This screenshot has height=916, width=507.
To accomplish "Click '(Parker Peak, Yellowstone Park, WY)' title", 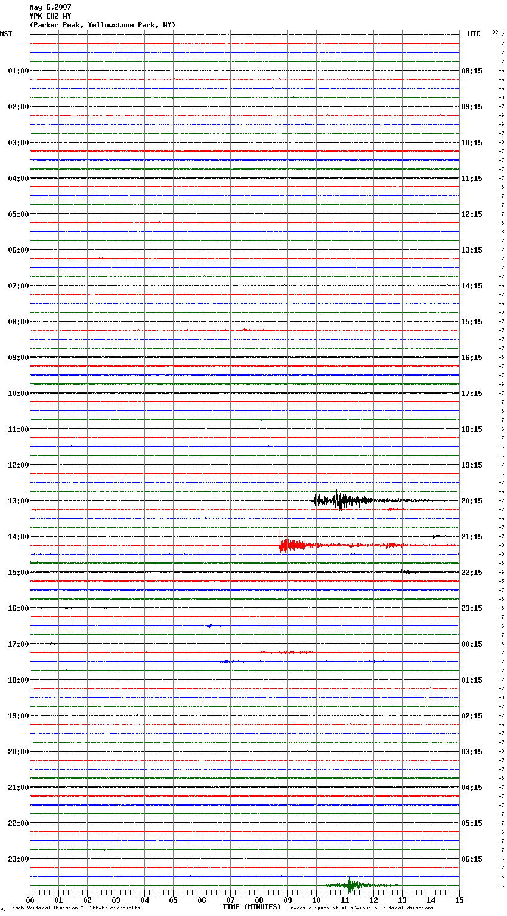I will click(x=103, y=25).
